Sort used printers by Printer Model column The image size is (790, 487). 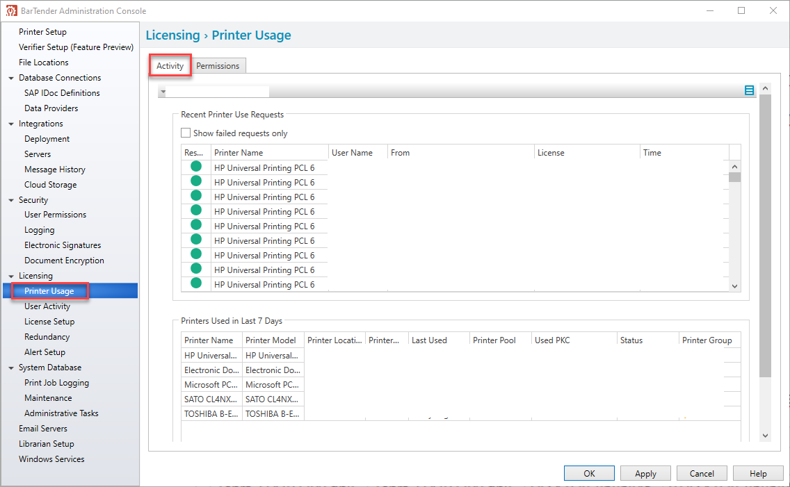pyautogui.click(x=273, y=340)
